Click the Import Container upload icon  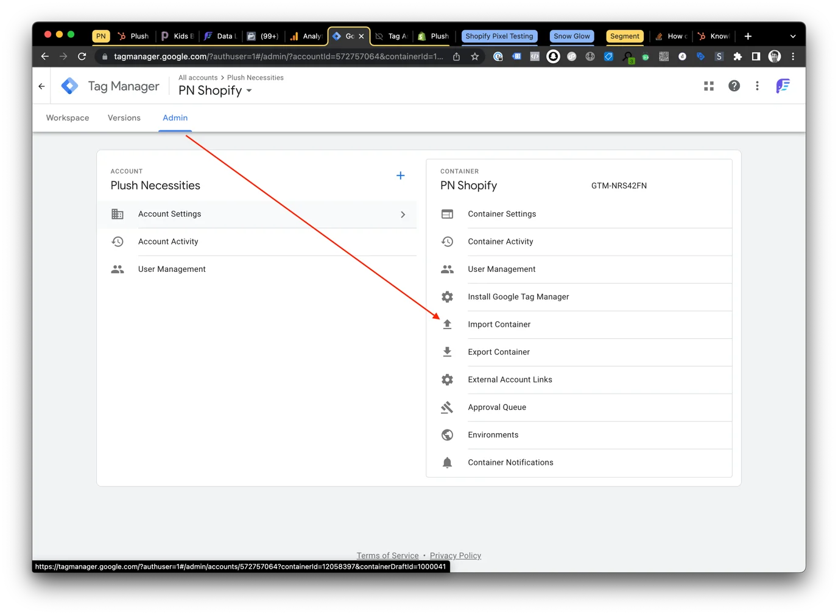pos(447,324)
